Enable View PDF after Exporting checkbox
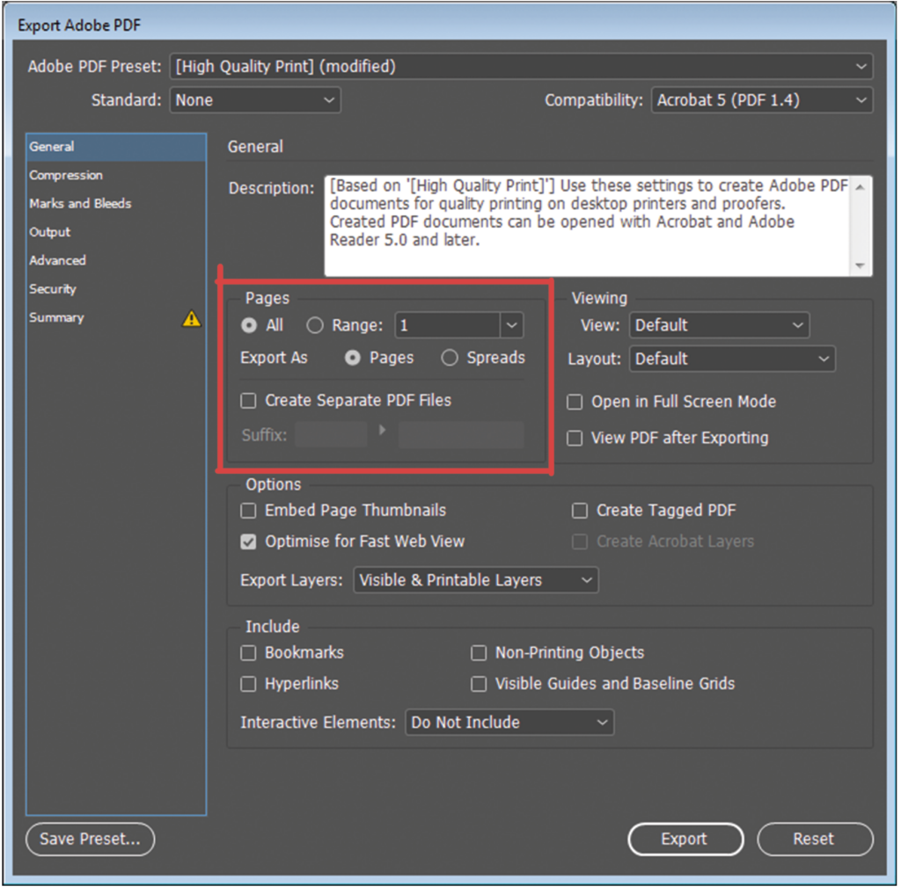 (575, 438)
